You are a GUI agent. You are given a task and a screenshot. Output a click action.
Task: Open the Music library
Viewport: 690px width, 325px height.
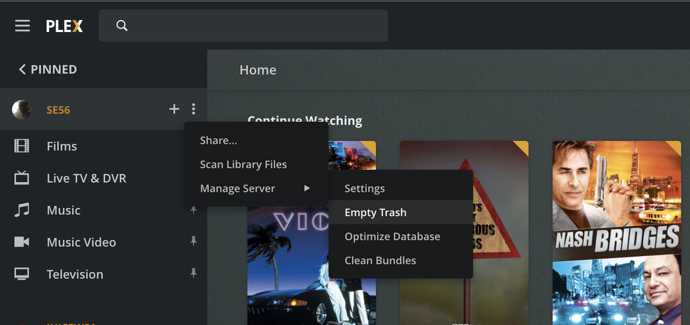tap(63, 210)
